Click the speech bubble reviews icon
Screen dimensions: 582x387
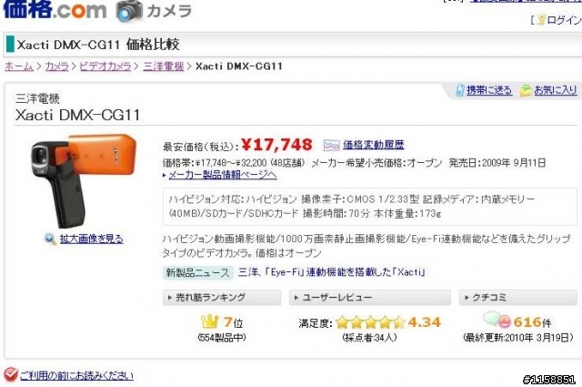(x=497, y=321)
